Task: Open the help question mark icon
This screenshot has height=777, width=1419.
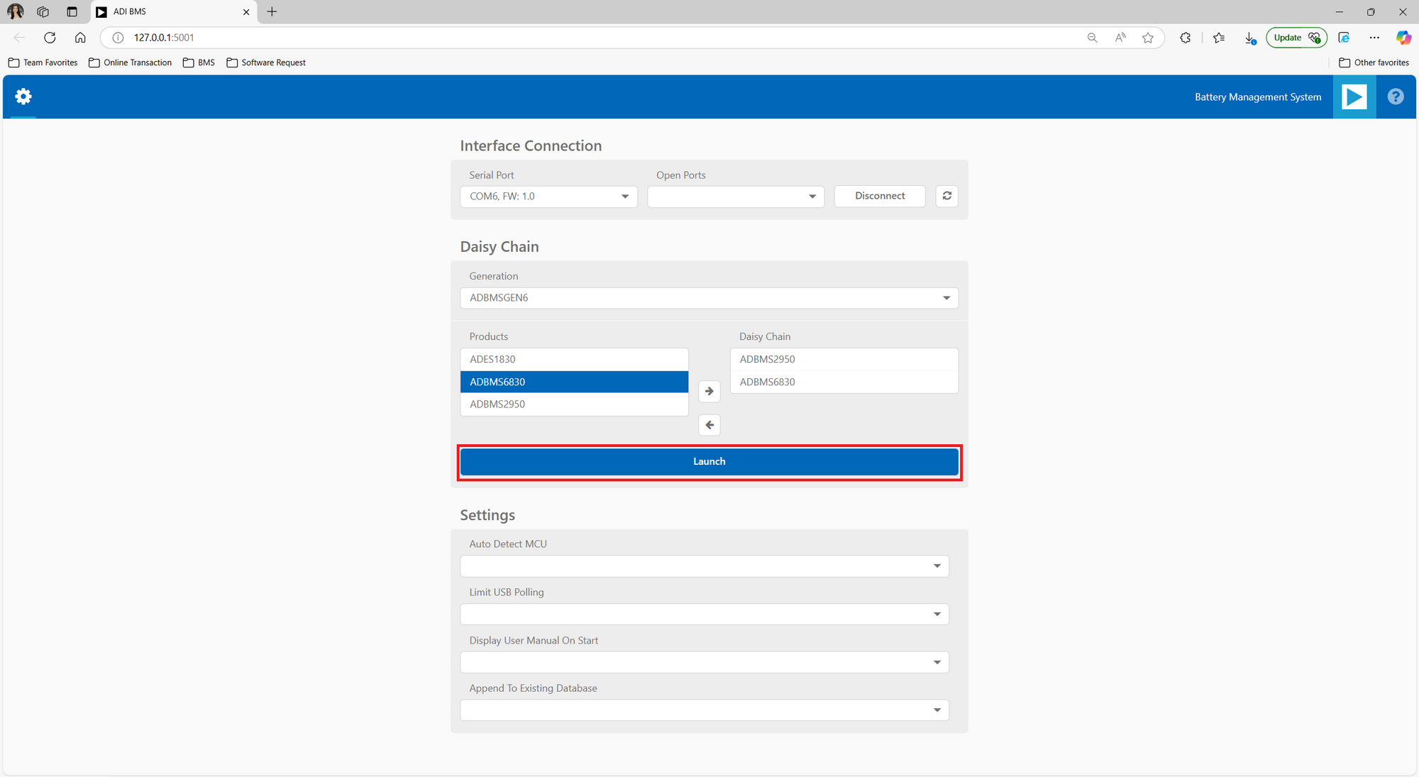Action: tap(1396, 97)
